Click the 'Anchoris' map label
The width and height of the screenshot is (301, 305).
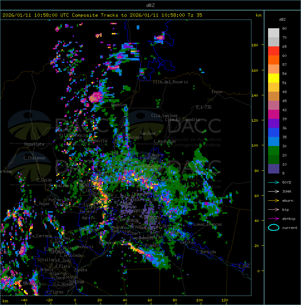click(85, 247)
